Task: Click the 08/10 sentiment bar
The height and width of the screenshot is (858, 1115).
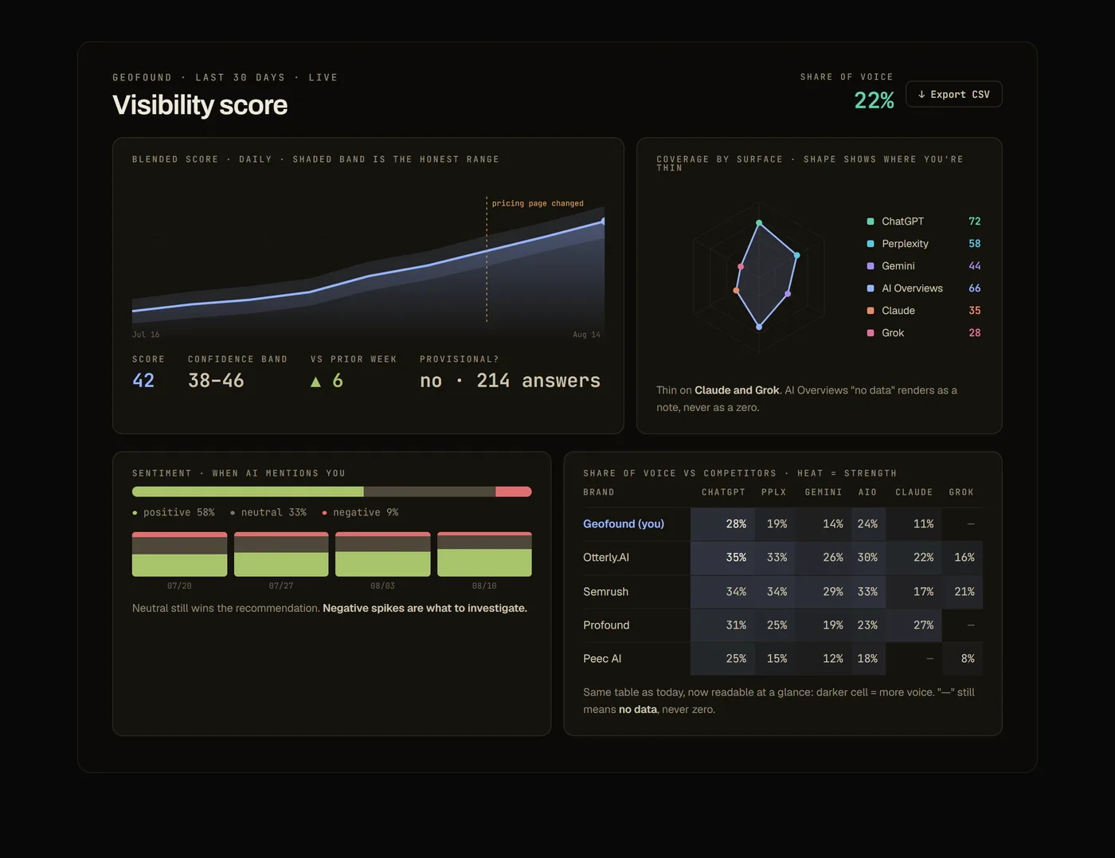Action: 484,554
